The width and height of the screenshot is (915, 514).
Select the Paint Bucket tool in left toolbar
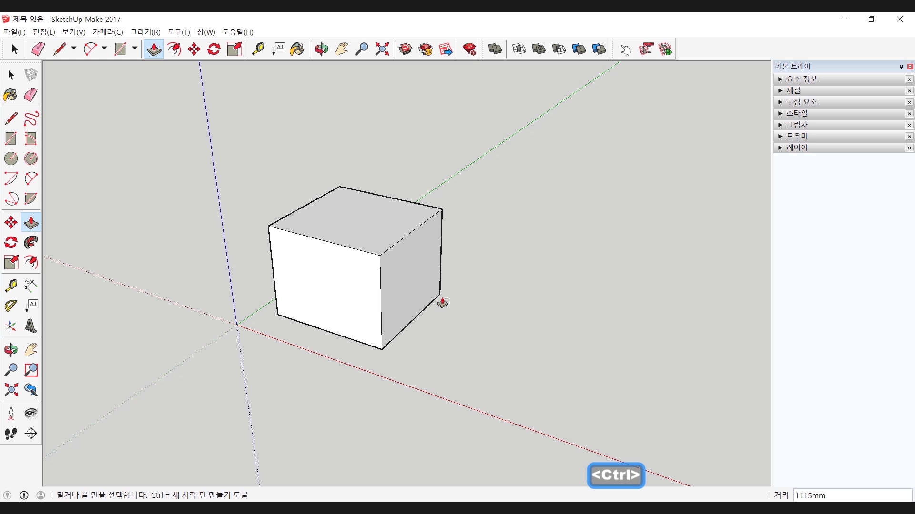10,95
